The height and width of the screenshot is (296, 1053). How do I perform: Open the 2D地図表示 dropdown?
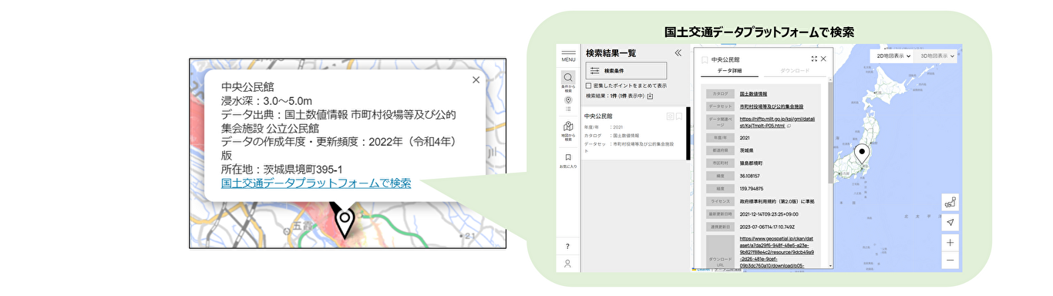[x=893, y=56]
